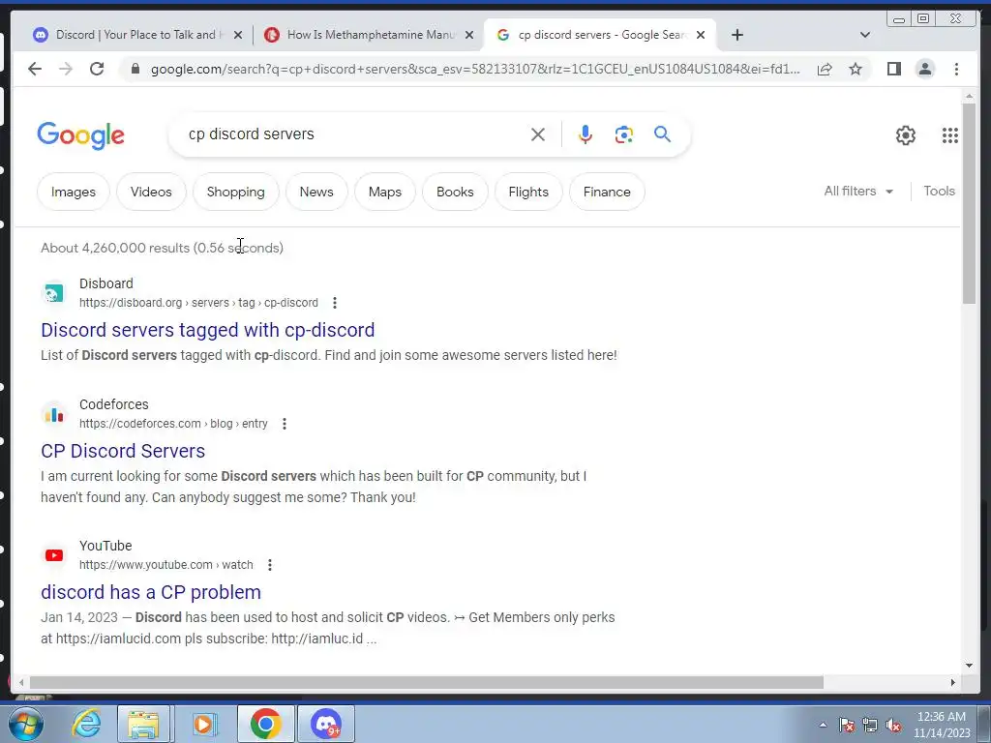Clear the search box with the X
Viewport: 991px width, 743px height.
tap(538, 134)
